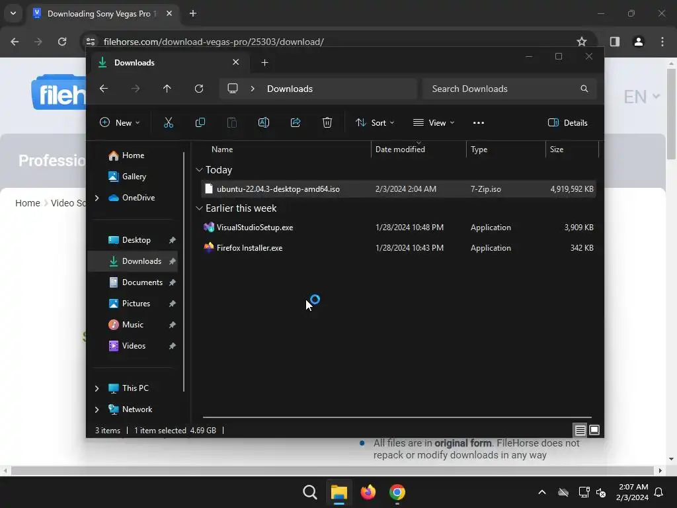The image size is (677, 508).
Task: Click the Share icon in the toolbar
Action: tap(296, 122)
